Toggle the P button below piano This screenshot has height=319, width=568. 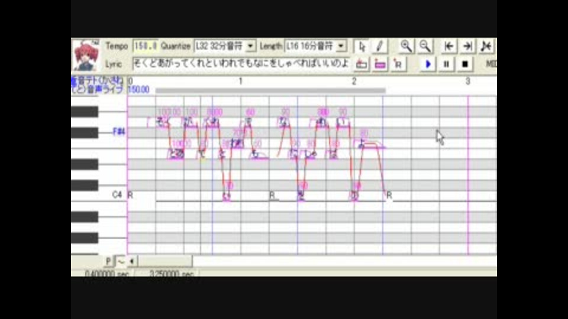pyautogui.click(x=108, y=261)
